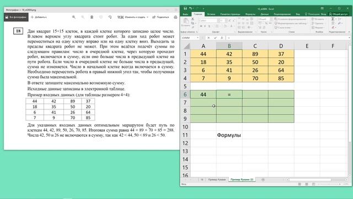Add a new sheet with plus icon
This screenshot has width=353, height=199.
point(263,180)
